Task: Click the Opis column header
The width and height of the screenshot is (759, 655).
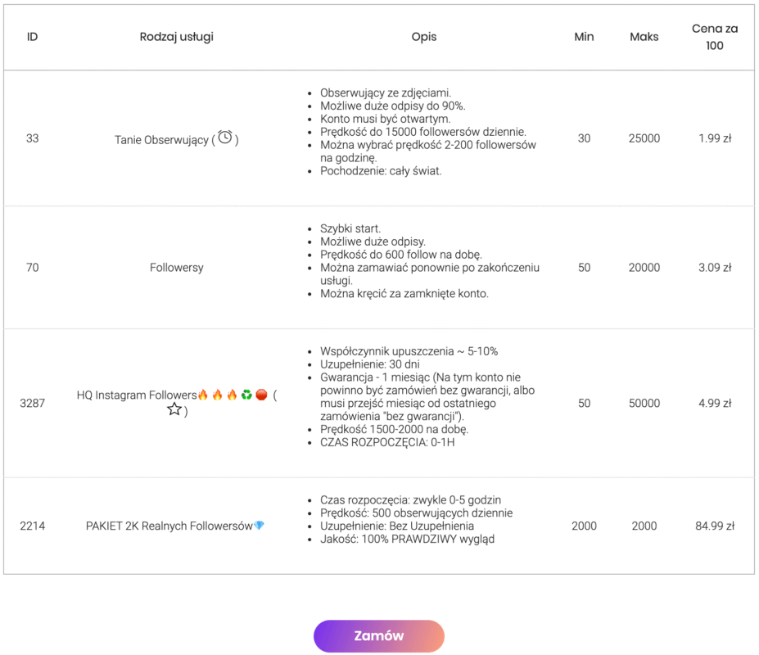Action: pyautogui.click(x=424, y=37)
